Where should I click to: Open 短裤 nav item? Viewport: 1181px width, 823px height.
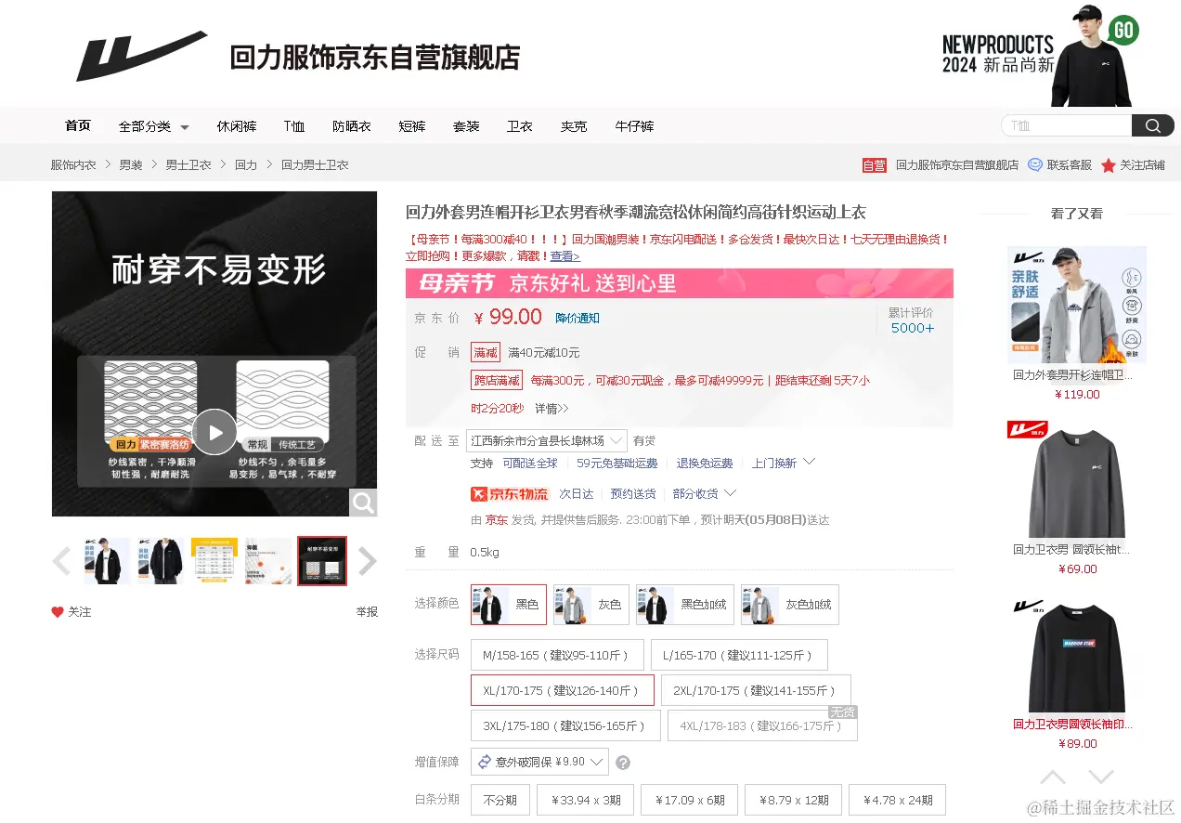[412, 126]
